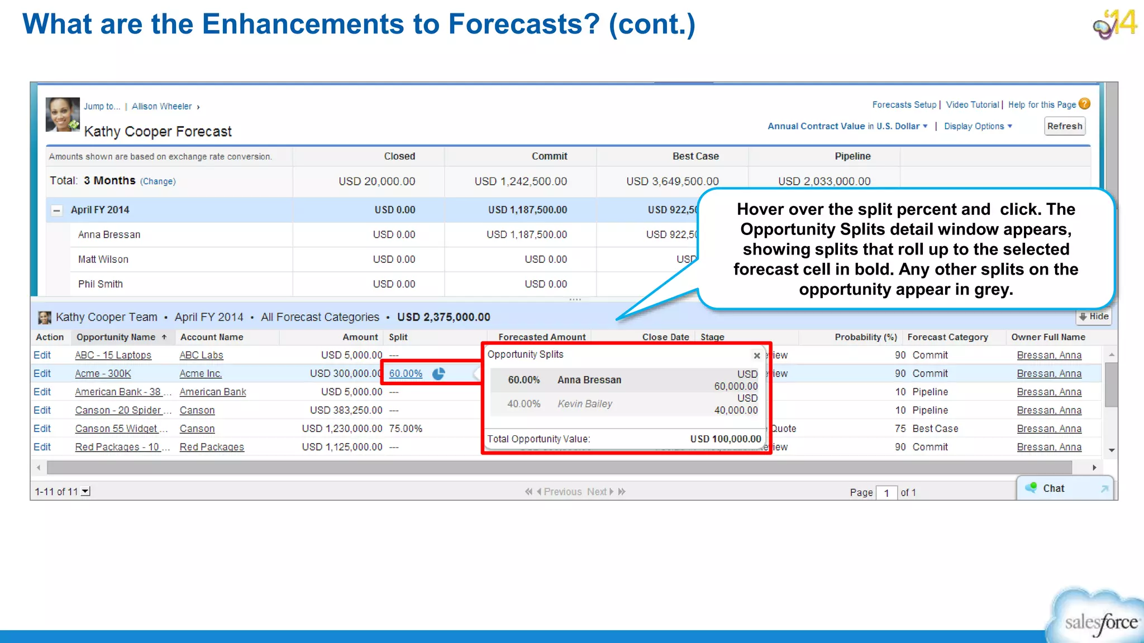Screen dimensions: 1144x643
Task: Select the Matt Wilson forecast row
Action: 103,259
